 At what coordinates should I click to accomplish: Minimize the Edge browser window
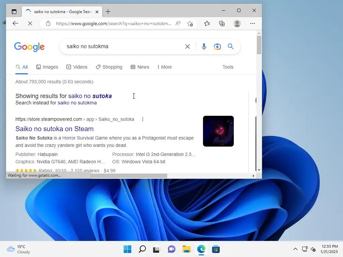click(223, 10)
